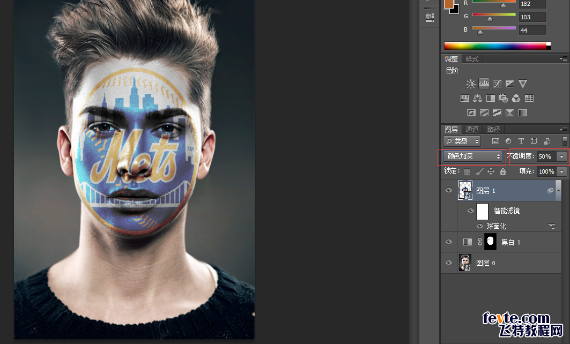570x344 pixels.
Task: Open the Layers panel flyout menu
Action: [x=564, y=129]
